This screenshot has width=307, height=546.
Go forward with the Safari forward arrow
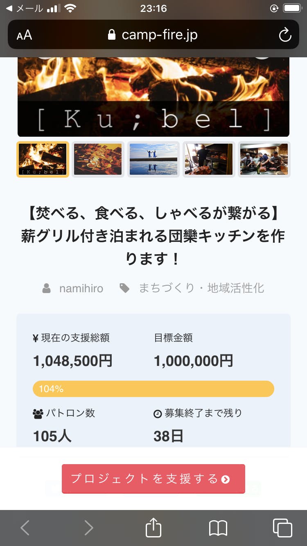pyautogui.click(x=89, y=528)
